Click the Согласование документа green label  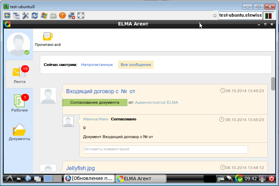95,102
